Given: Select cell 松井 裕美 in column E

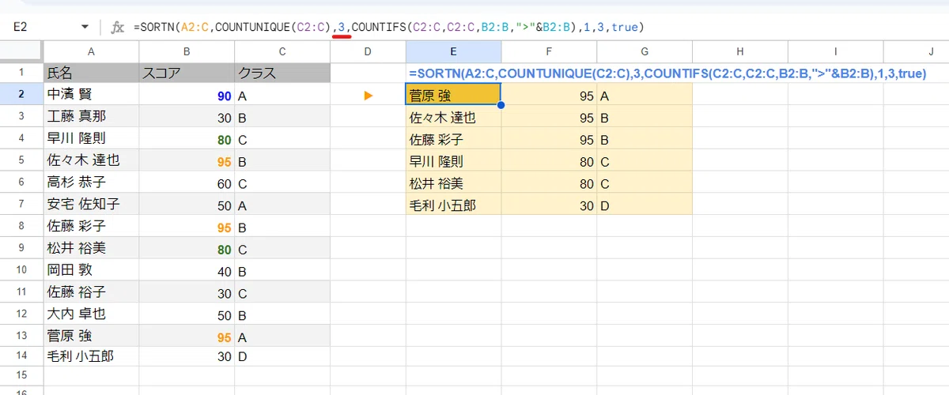Looking at the screenshot, I should point(453,182).
